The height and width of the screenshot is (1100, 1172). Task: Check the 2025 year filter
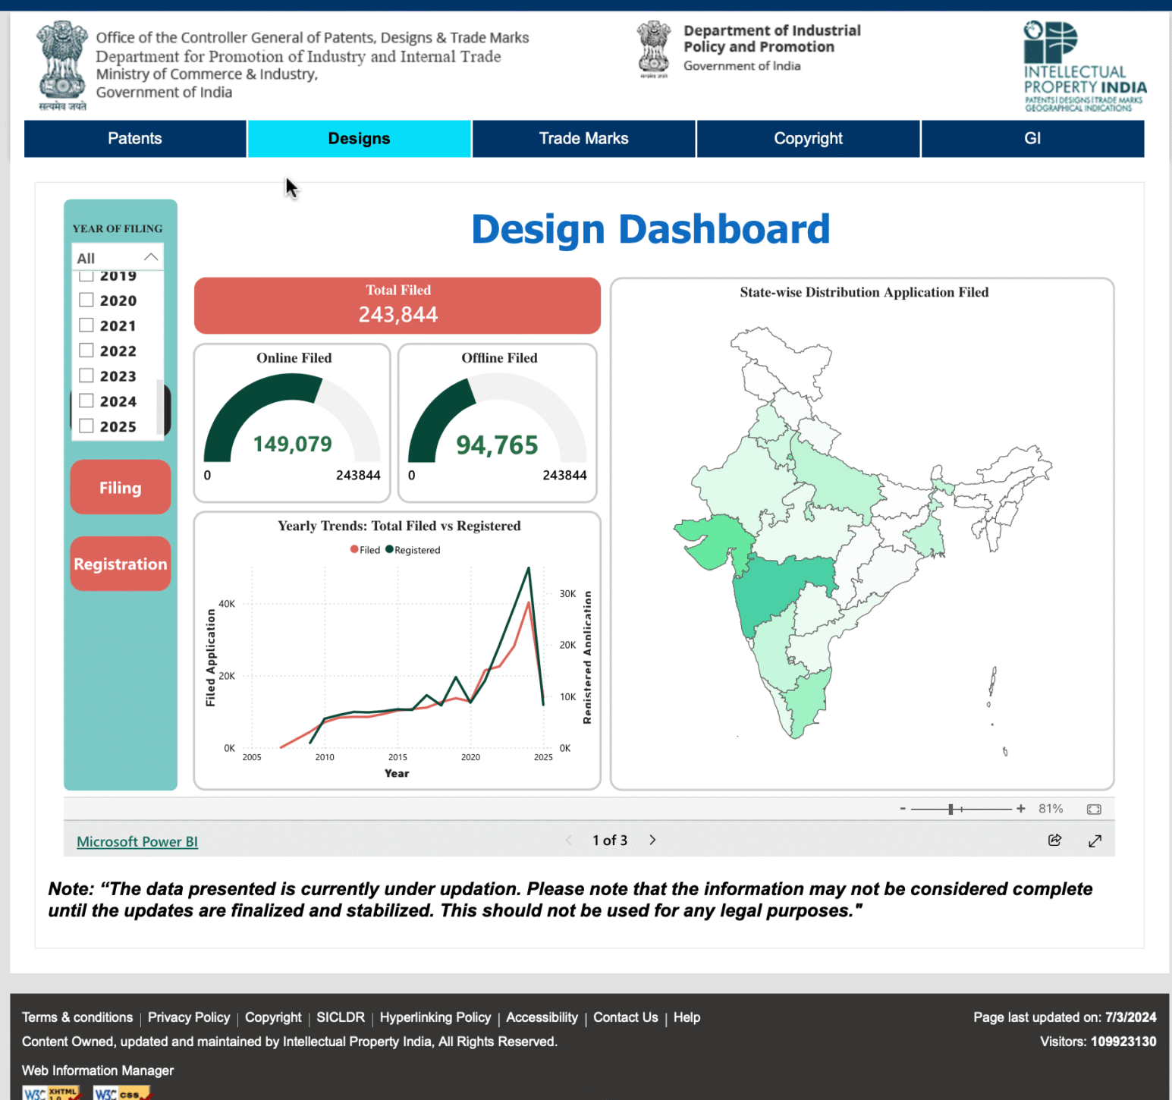[86, 426]
